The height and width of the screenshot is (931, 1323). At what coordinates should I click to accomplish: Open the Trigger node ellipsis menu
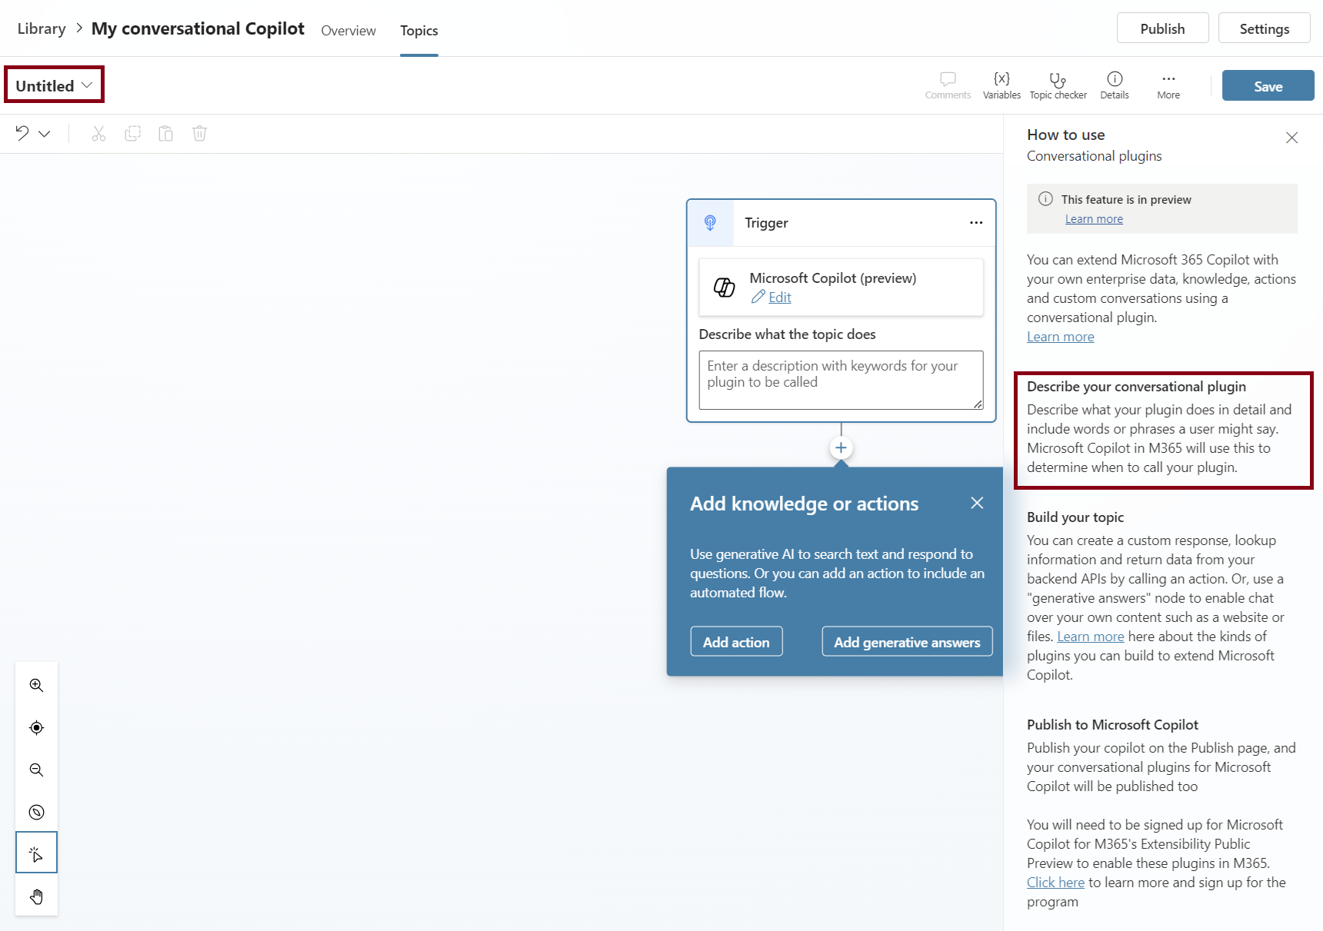point(975,223)
